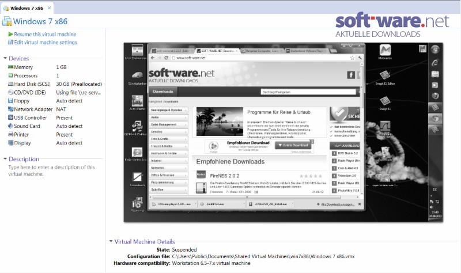Select the Windows 7 x86 tab
461x273 pixels.
click(x=27, y=8)
